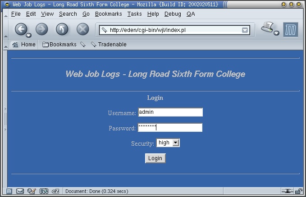306x197 pixels.
Task: Click the Back navigation arrow button
Action: pos(21,29)
